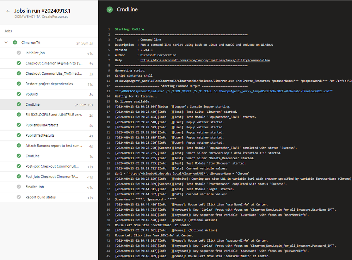Viewport: 352px width, 260px height.
Task: Click the grey status icon for Initialize job
Action: [19, 53]
